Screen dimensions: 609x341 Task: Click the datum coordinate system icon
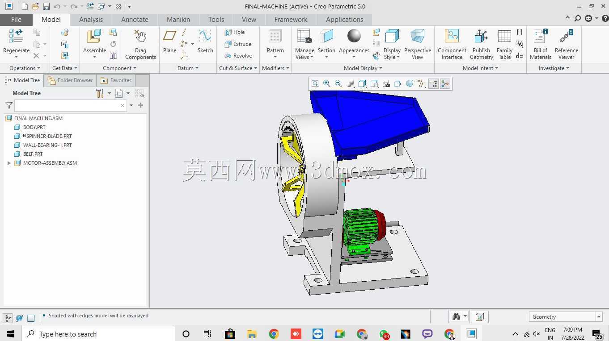pos(184,56)
